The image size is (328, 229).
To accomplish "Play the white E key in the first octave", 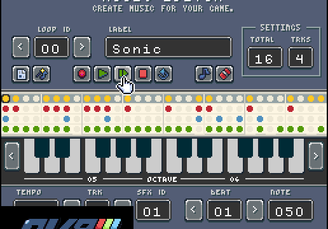I will (x=72, y=166).
